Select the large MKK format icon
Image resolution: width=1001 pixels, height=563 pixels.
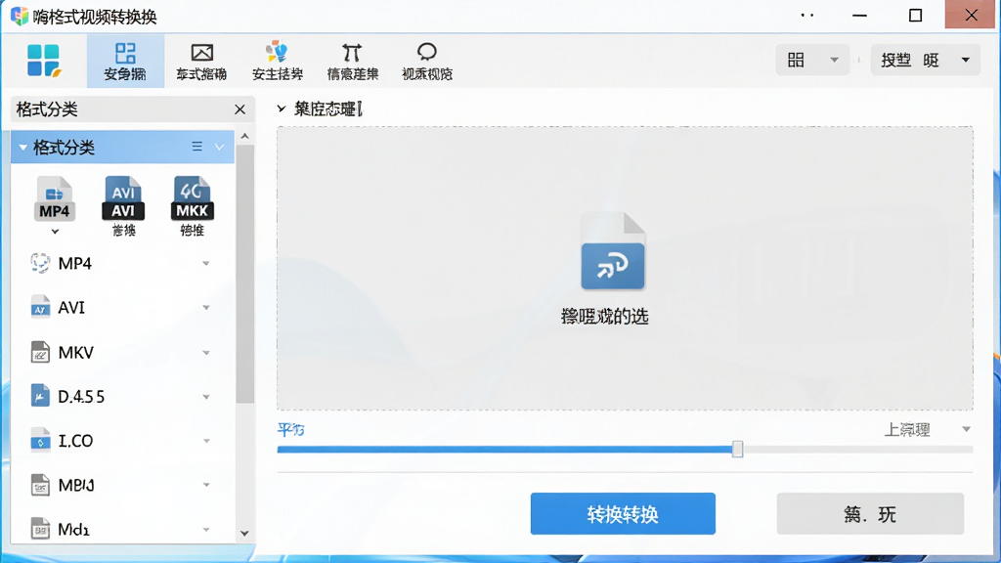coord(193,199)
